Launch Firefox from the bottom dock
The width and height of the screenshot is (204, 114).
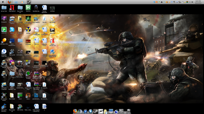[75, 111]
